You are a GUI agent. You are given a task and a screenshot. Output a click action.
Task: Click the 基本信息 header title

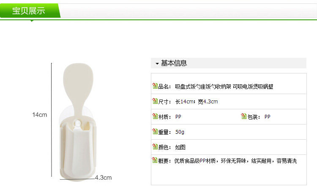click(x=174, y=63)
